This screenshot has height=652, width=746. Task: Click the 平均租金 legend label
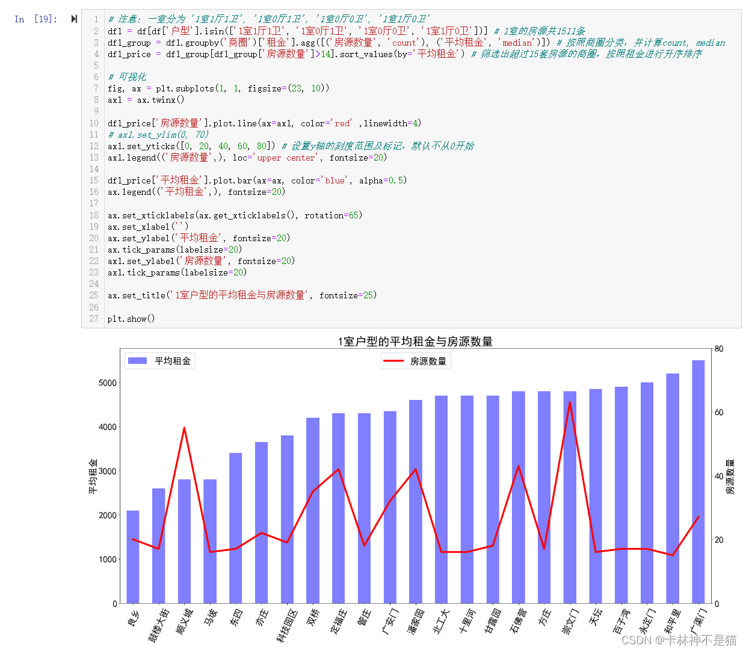point(173,361)
